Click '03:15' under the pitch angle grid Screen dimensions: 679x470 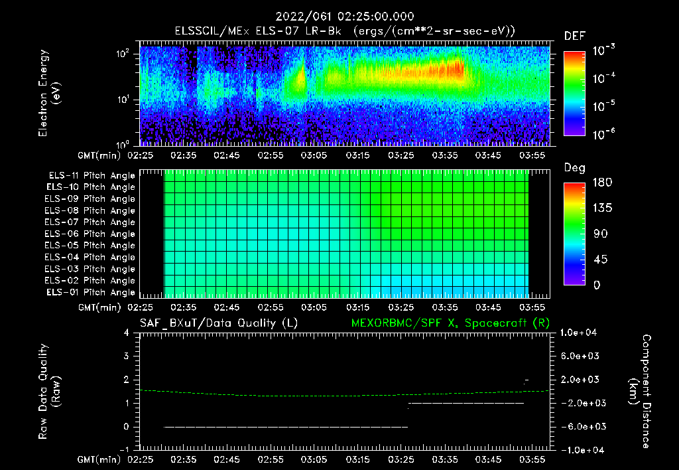tap(357, 307)
